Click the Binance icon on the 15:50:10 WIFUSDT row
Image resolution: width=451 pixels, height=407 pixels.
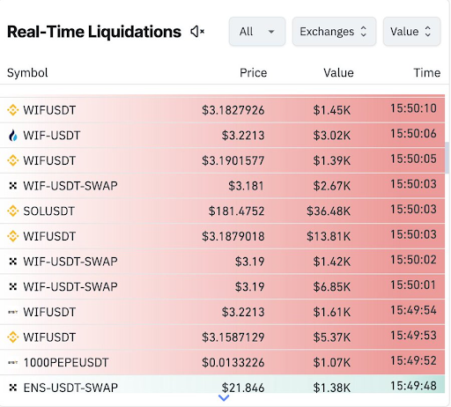click(x=12, y=110)
